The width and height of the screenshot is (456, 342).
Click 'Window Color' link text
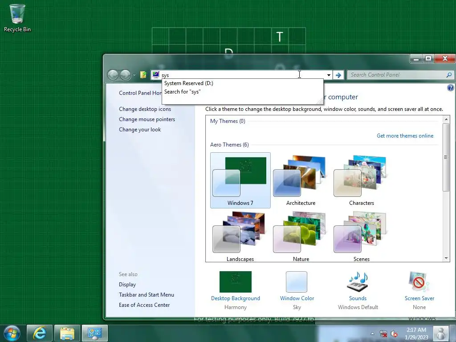297,298
